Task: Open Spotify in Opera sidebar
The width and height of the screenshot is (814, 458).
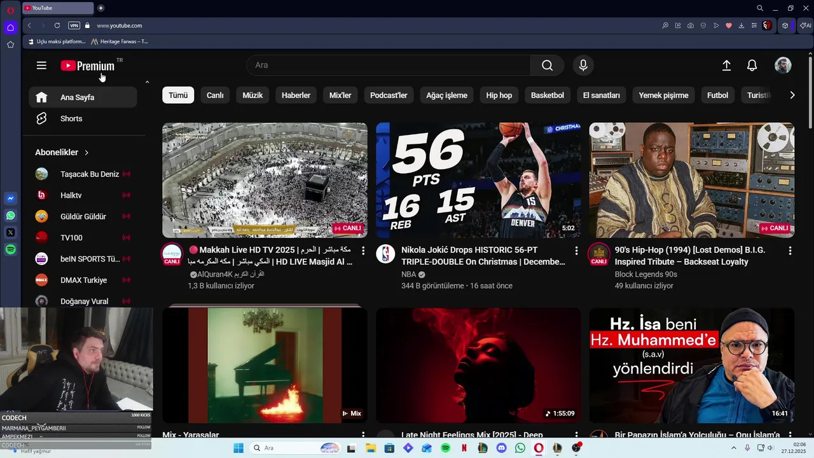Action: pos(10,250)
